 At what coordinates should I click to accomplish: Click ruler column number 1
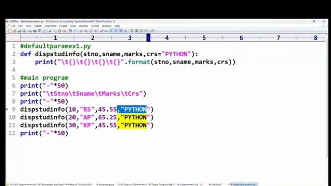click(55, 38)
